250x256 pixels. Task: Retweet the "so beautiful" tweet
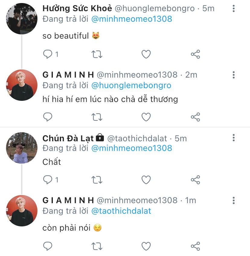97,54
